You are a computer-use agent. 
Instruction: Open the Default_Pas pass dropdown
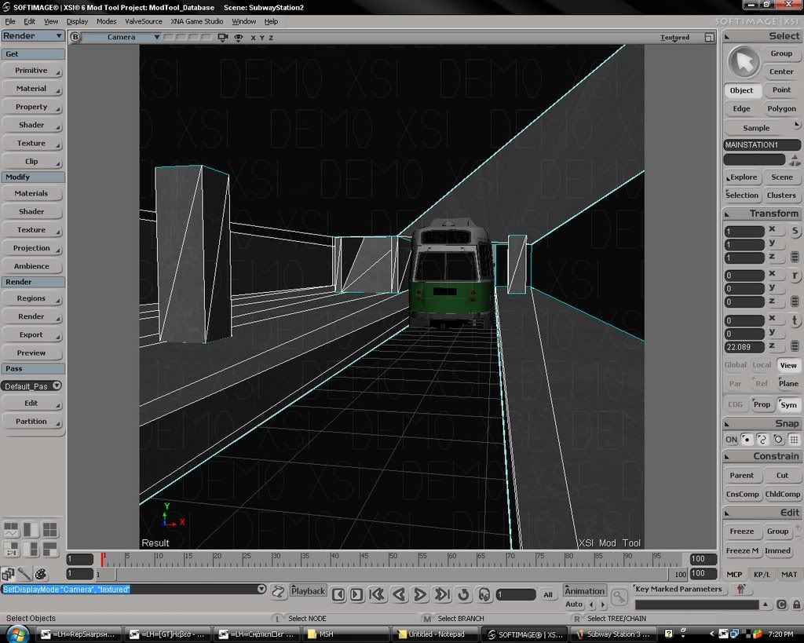(31, 386)
